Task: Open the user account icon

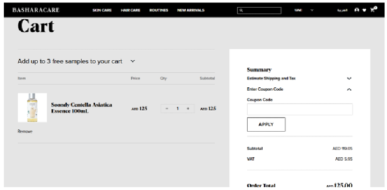Action: click(357, 10)
